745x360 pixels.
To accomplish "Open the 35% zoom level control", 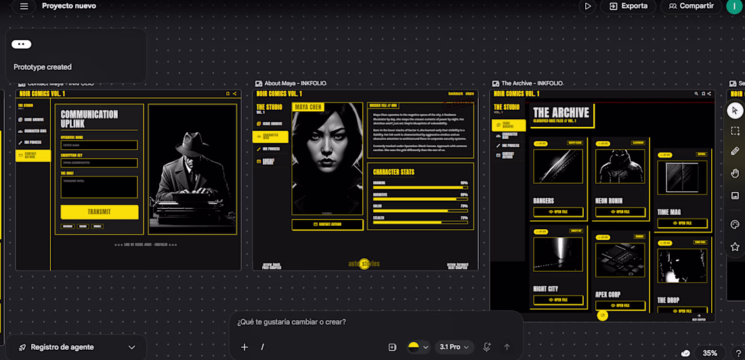I will [x=710, y=353].
